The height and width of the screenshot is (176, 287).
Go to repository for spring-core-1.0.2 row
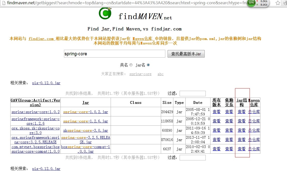click(x=254, y=112)
